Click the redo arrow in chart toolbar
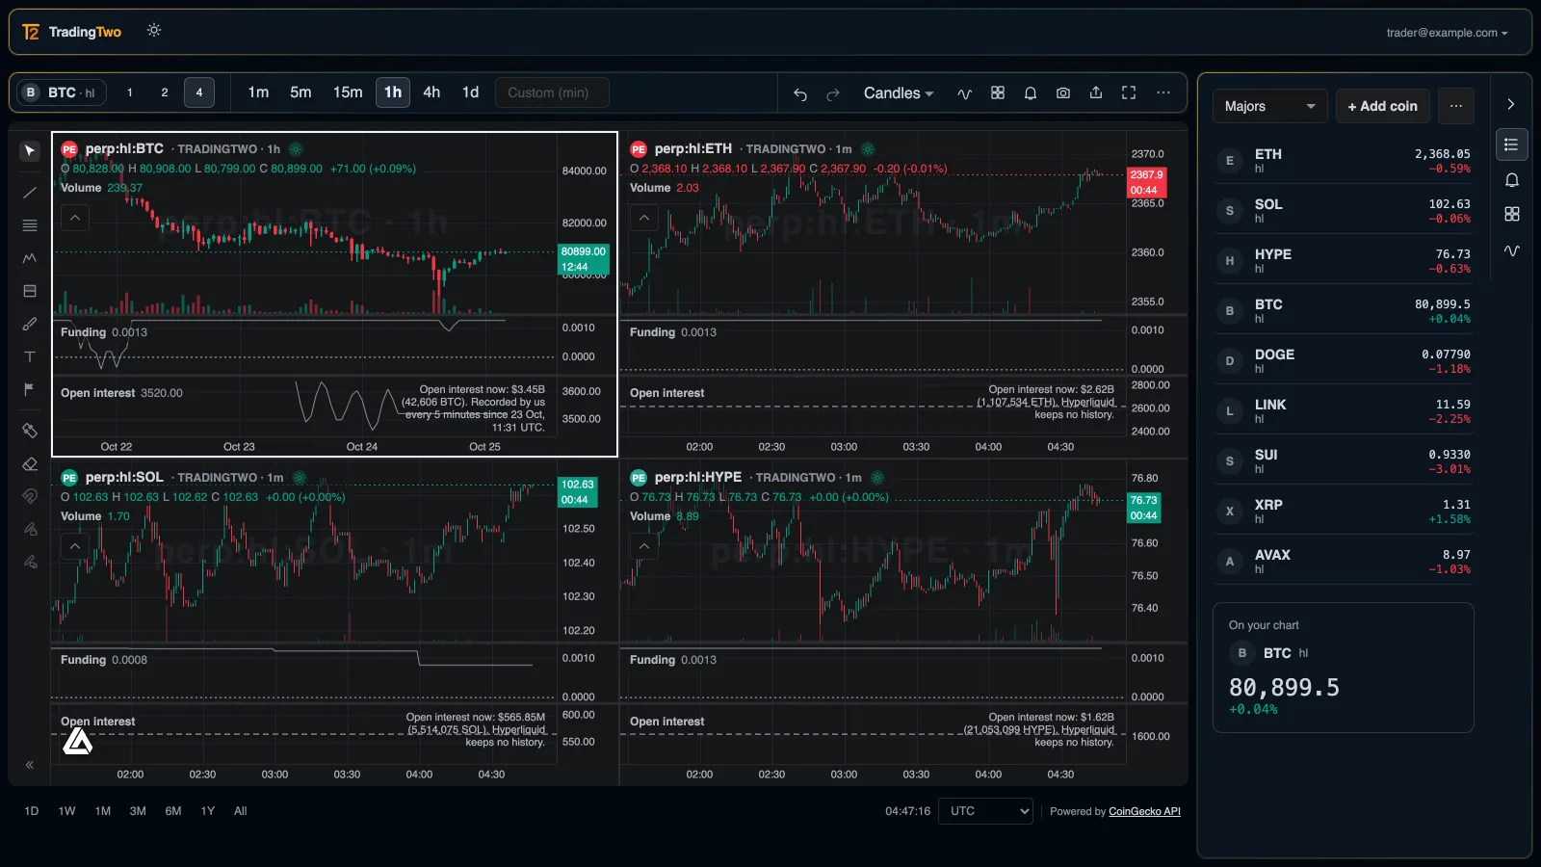Image resolution: width=1541 pixels, height=867 pixels. (x=833, y=93)
